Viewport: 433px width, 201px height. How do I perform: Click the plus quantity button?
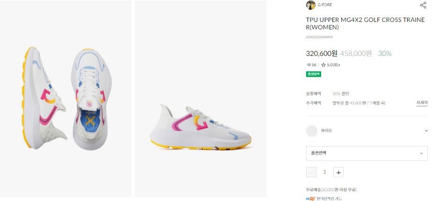(338, 172)
